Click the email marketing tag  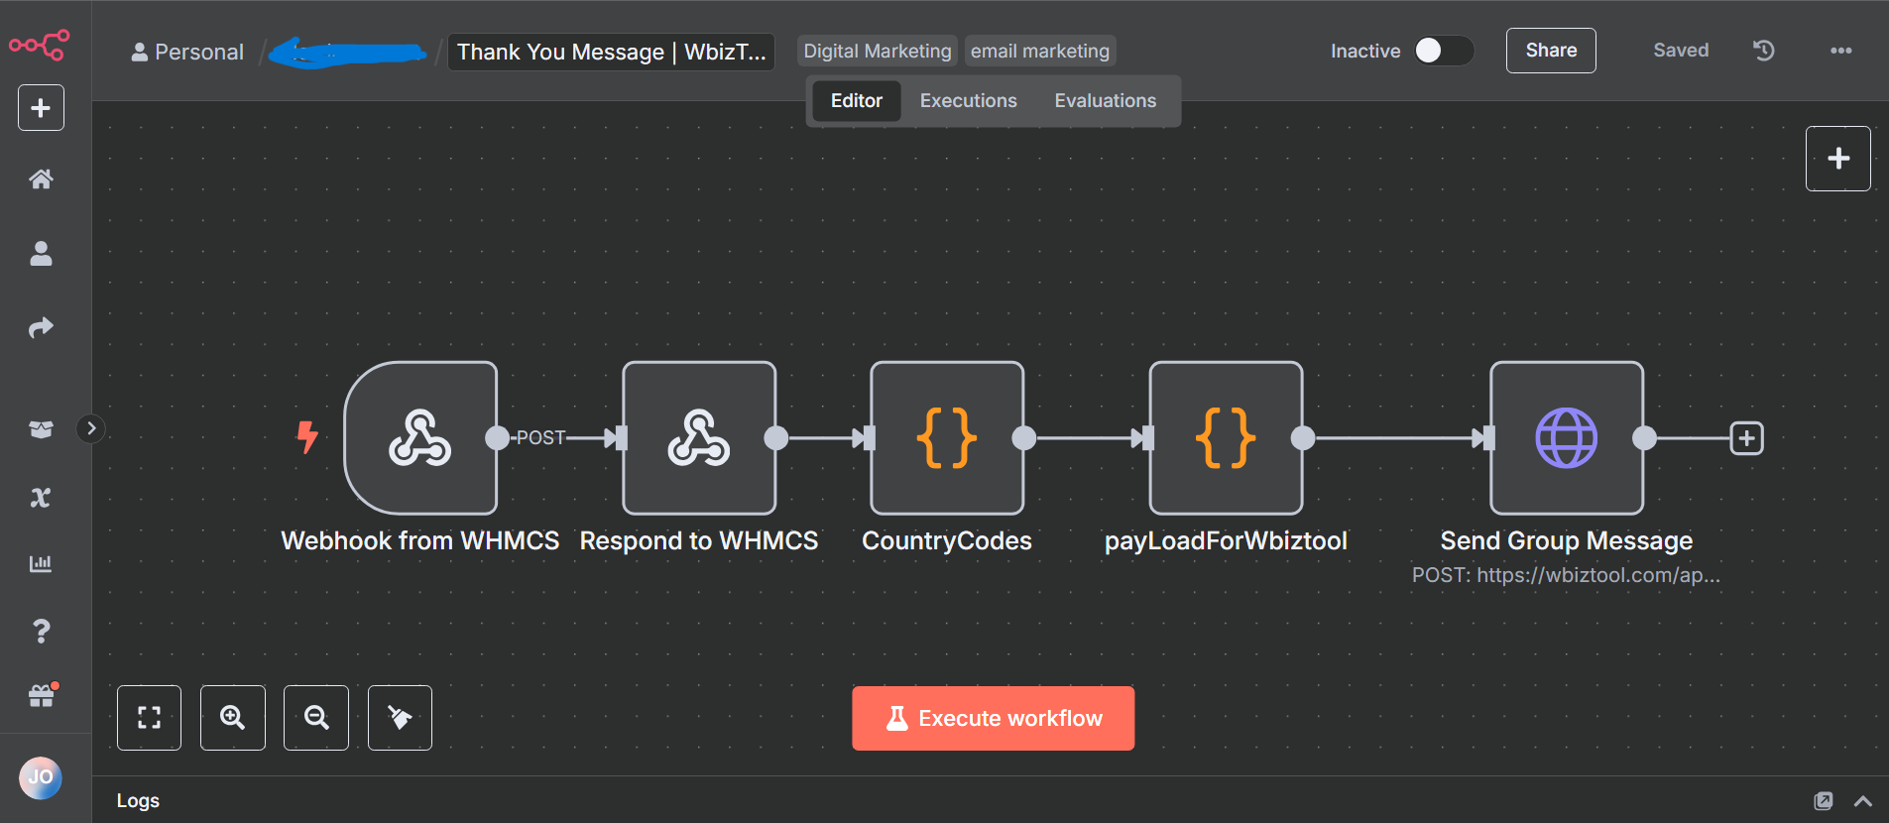(x=1040, y=51)
